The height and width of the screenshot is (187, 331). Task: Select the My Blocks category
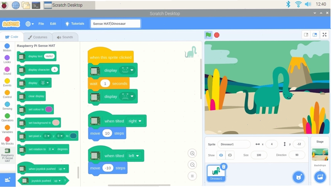(7, 141)
